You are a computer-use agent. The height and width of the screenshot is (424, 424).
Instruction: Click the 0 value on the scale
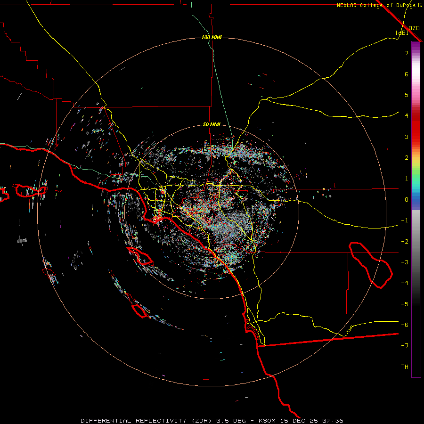pos(407,200)
